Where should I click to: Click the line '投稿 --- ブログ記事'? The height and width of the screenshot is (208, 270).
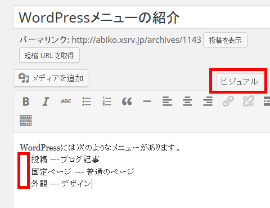[65, 160]
